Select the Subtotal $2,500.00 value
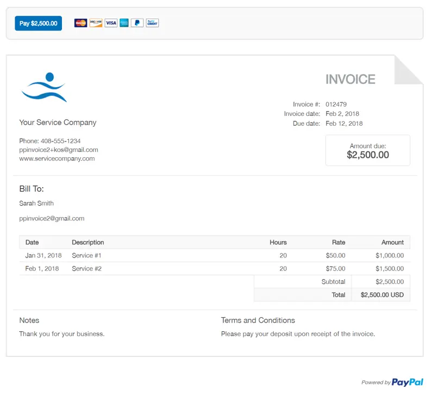The width and height of the screenshot is (432, 401). (390, 282)
